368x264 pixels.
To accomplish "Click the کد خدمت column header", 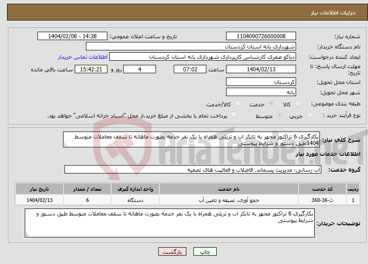I will 322,189.
